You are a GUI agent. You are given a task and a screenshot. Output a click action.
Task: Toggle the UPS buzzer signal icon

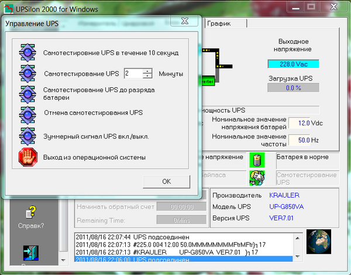[x=27, y=136]
